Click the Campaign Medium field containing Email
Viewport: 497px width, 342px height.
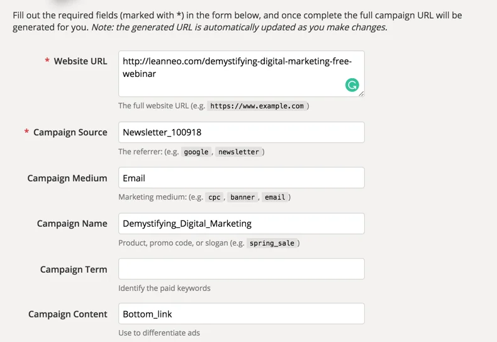click(241, 178)
